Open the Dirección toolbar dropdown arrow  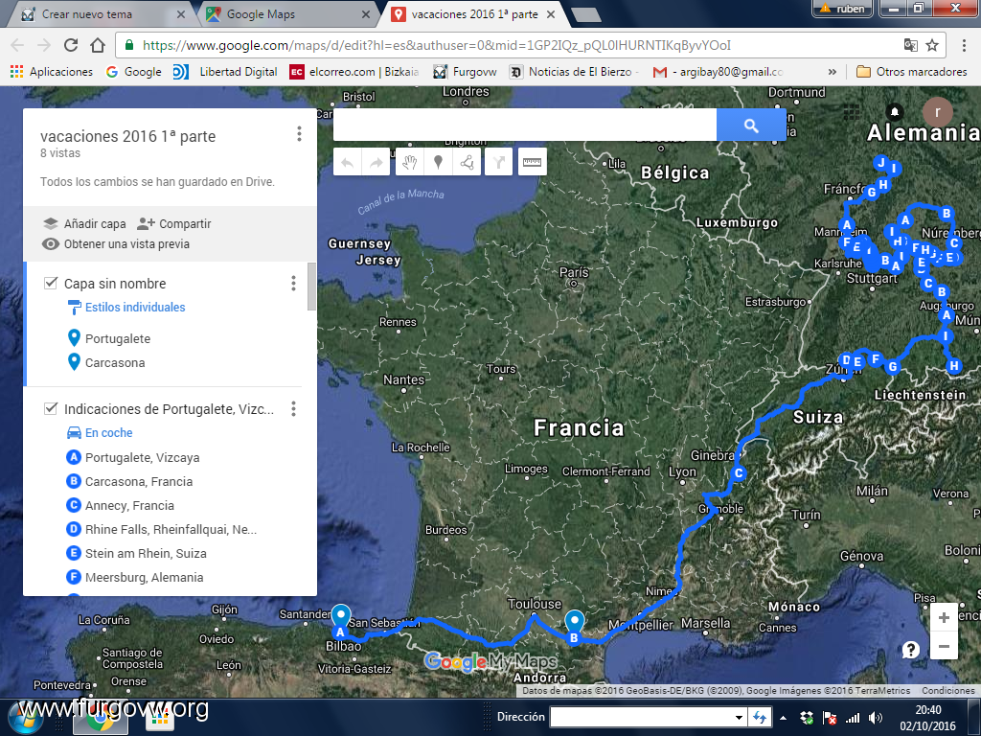pyautogui.click(x=739, y=717)
